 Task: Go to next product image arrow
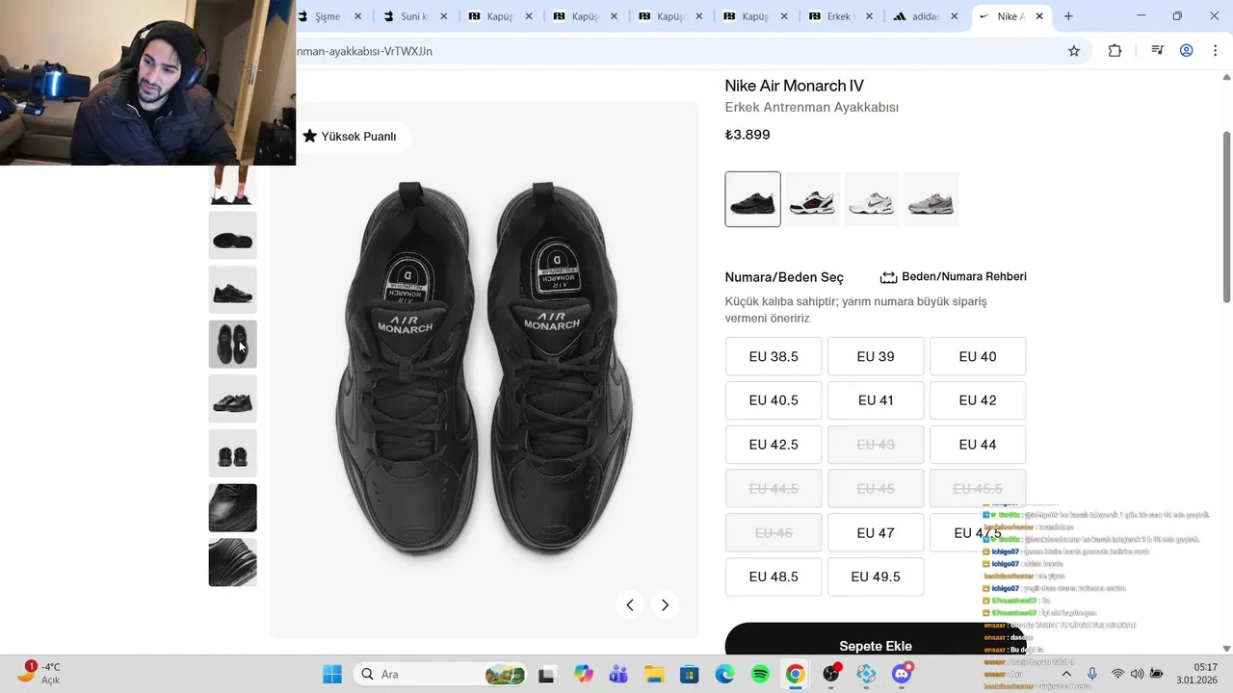[x=665, y=604]
